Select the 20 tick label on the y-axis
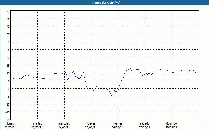Screen dimensions: 209x130 coord(8,57)
